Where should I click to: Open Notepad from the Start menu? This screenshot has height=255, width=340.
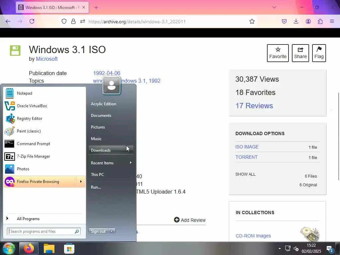[x=44, y=93]
